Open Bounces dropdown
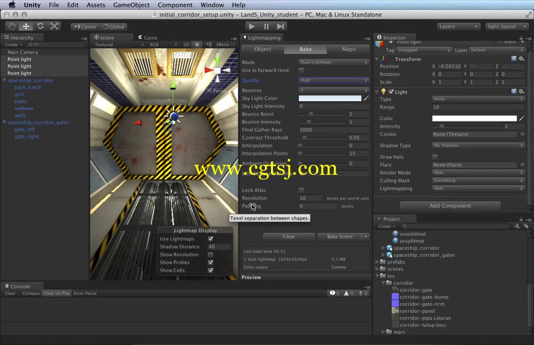The width and height of the screenshot is (534, 345). [334, 90]
